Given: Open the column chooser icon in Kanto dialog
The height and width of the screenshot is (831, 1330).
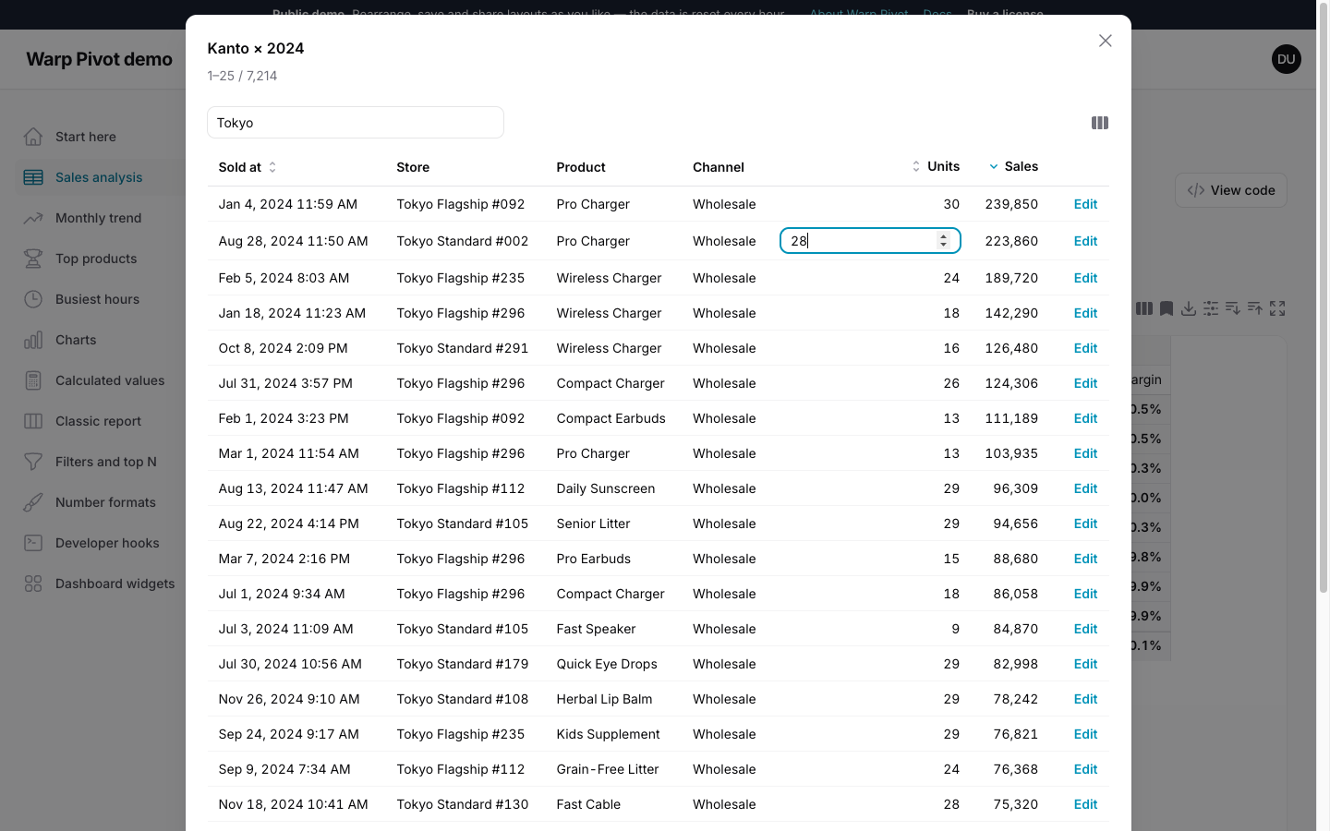Looking at the screenshot, I should point(1099,123).
